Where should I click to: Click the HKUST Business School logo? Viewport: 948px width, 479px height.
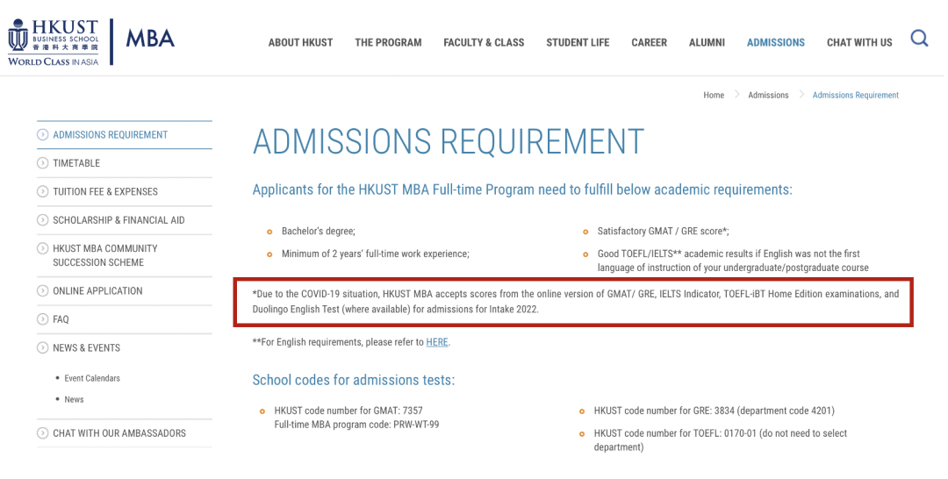(x=54, y=42)
